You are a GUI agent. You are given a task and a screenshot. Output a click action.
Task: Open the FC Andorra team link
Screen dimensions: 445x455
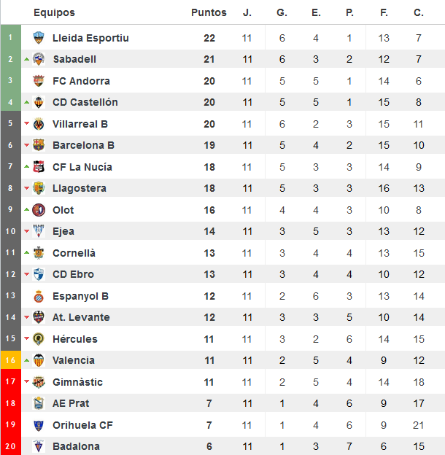pos(81,81)
